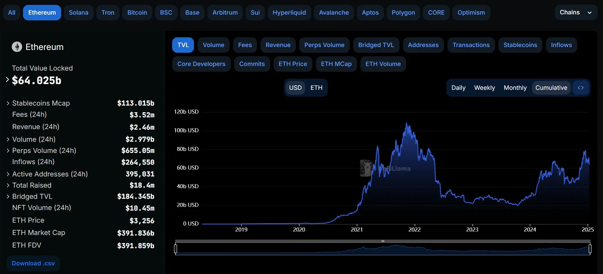Enable the Volume chart metric
The image size is (603, 274).
pos(213,45)
